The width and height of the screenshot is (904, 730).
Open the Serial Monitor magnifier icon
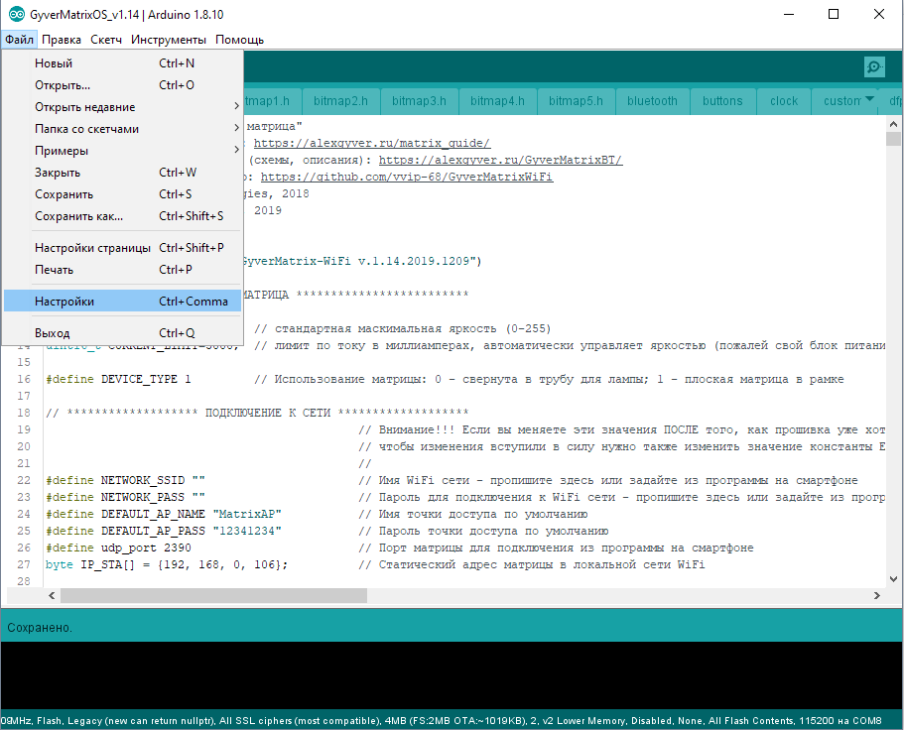pyautogui.click(x=874, y=66)
